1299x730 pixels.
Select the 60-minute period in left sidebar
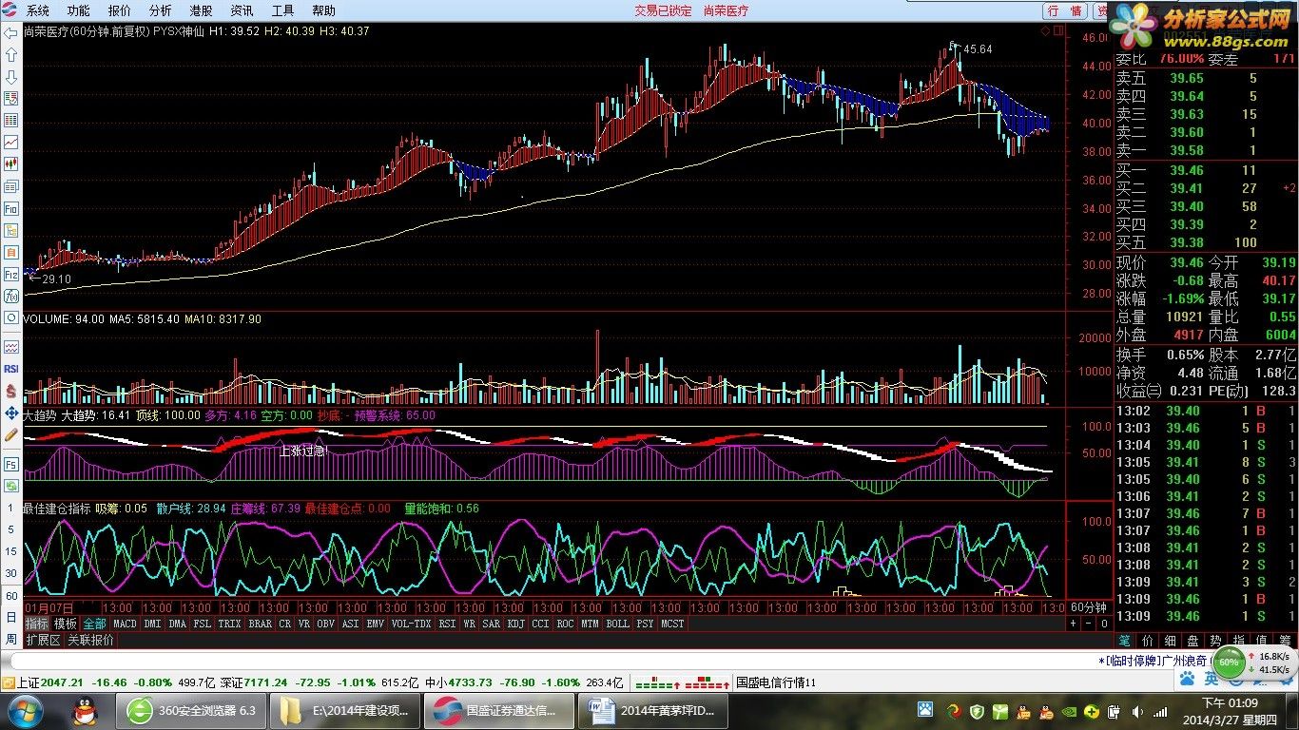coord(11,596)
